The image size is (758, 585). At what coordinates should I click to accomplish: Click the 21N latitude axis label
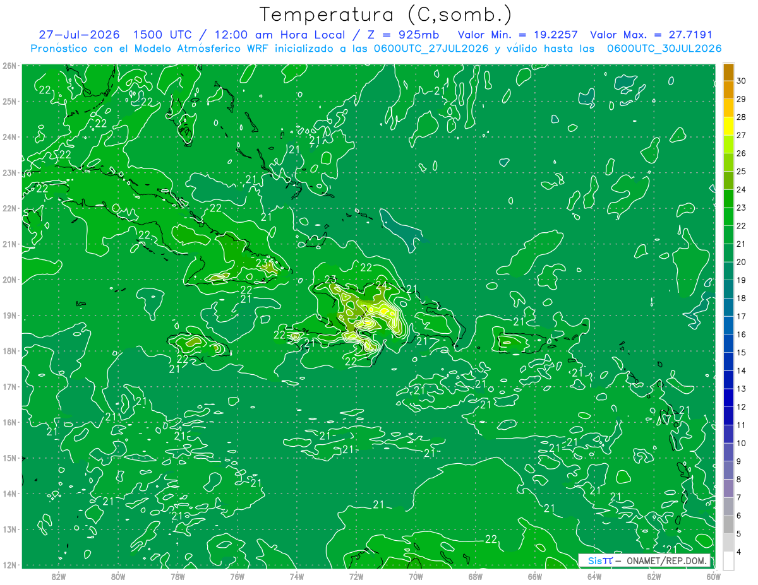pos(9,244)
